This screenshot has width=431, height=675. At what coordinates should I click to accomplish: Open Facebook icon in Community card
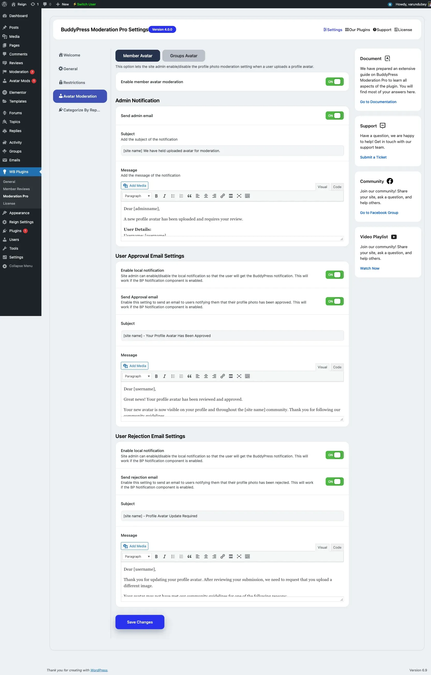(x=390, y=181)
